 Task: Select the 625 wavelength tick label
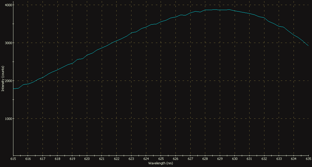coord(161,159)
